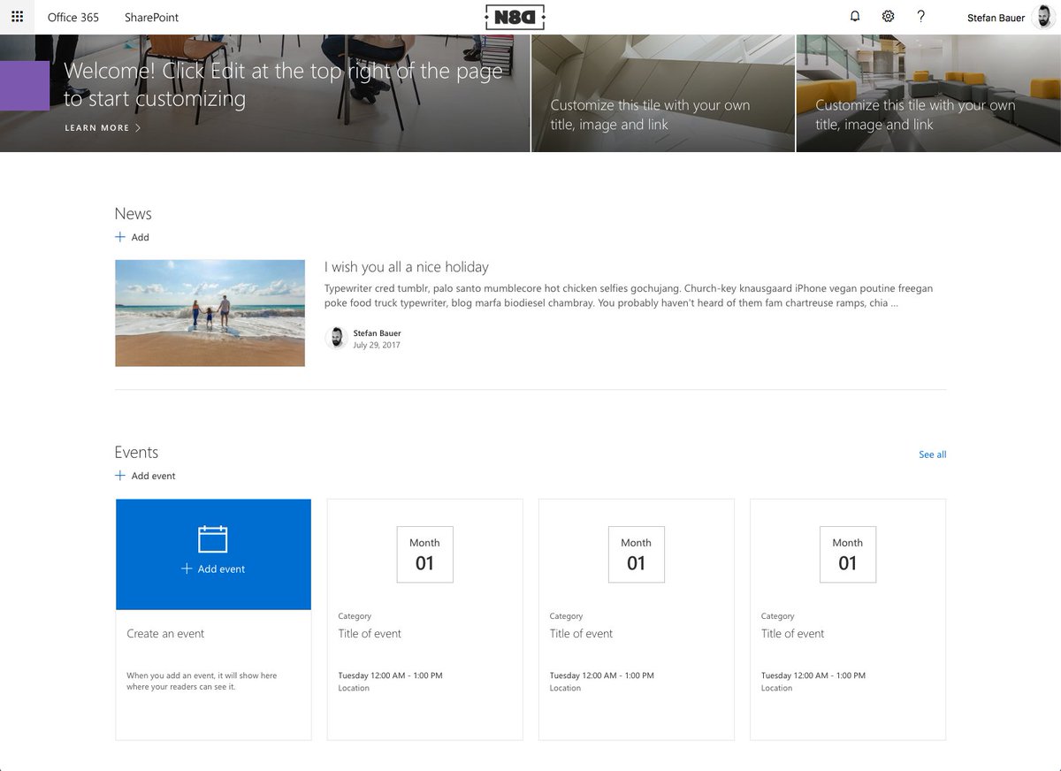The width and height of the screenshot is (1061, 771).
Task: Click the blue Add event tile
Action: pos(213,554)
